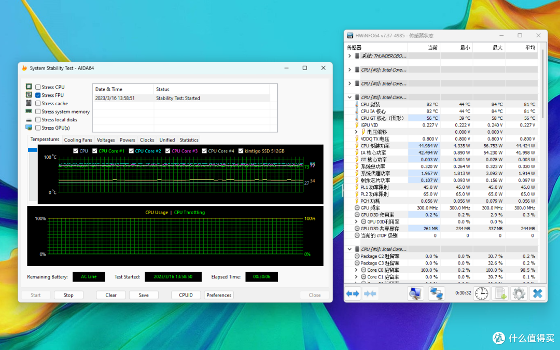Switch to the Unified tab
Screen dimensions: 560x350
coord(167,140)
